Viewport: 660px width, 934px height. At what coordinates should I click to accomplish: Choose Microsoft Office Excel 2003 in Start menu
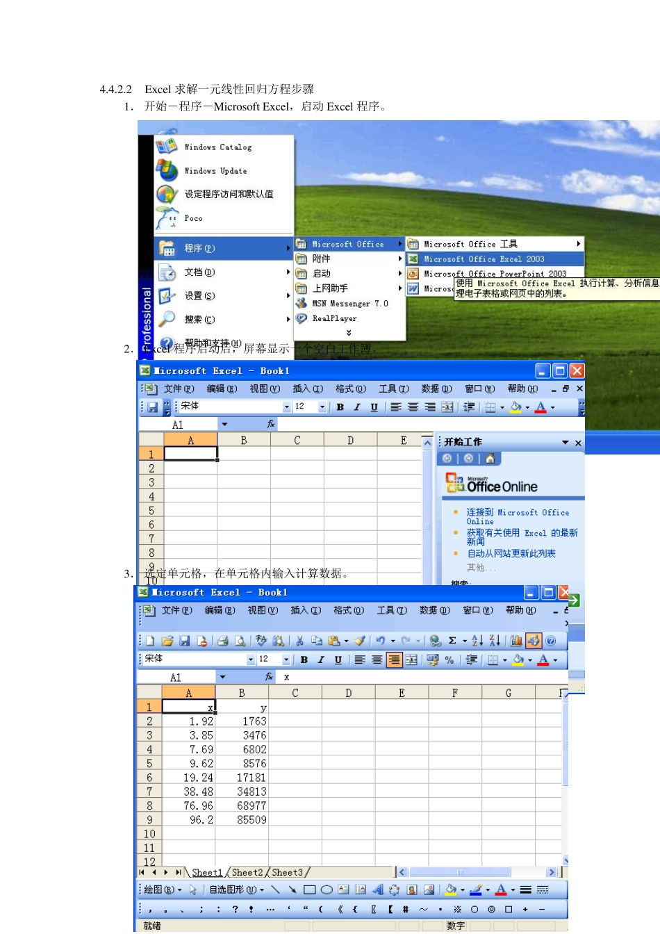pos(484,259)
